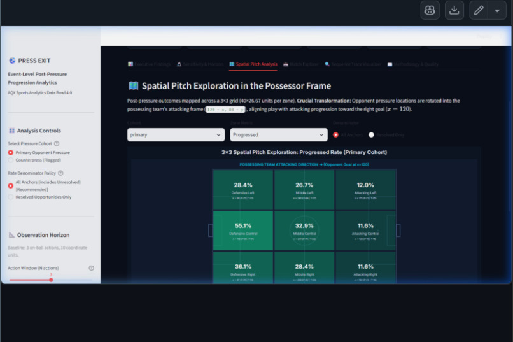
Task: Click the Action Window slider handle
Action: 51,280
